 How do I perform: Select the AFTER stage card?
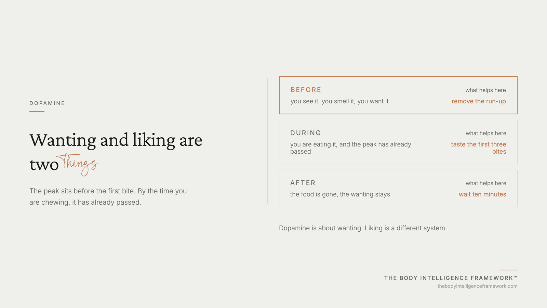click(x=398, y=189)
